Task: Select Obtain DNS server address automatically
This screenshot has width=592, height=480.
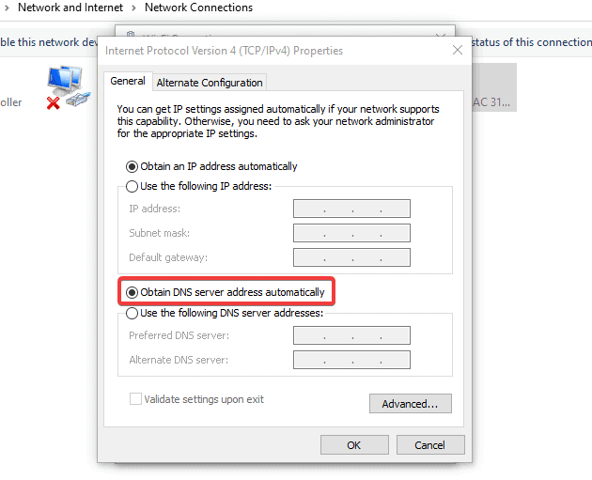Action: [x=132, y=292]
